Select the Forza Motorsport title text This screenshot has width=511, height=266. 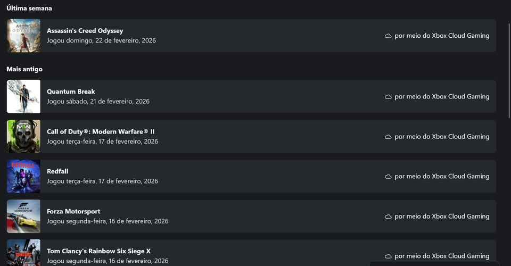pos(73,211)
